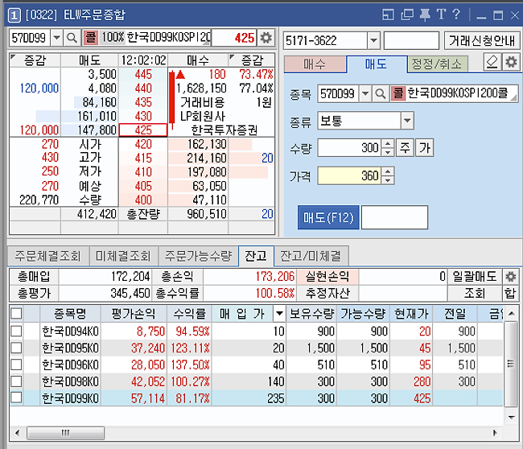Check the box for 한국DD96KO row
This screenshot has height=449, width=523.
16,365
